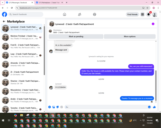Viewport: 161px width, 128px height.
Task: Open conversation with Meandmine
Action: (22, 91)
